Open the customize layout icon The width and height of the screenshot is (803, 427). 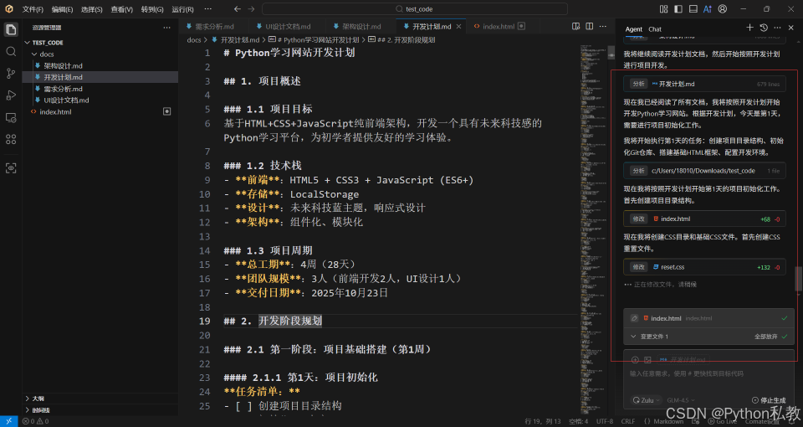(663, 8)
